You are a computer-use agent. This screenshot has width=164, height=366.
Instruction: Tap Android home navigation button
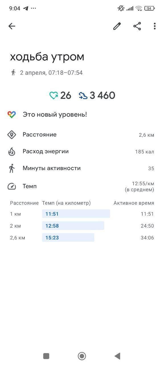coord(82,356)
